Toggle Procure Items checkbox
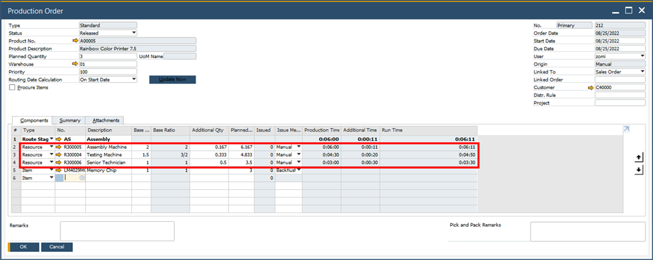Screen dimensions: 653x260 pos(12,88)
